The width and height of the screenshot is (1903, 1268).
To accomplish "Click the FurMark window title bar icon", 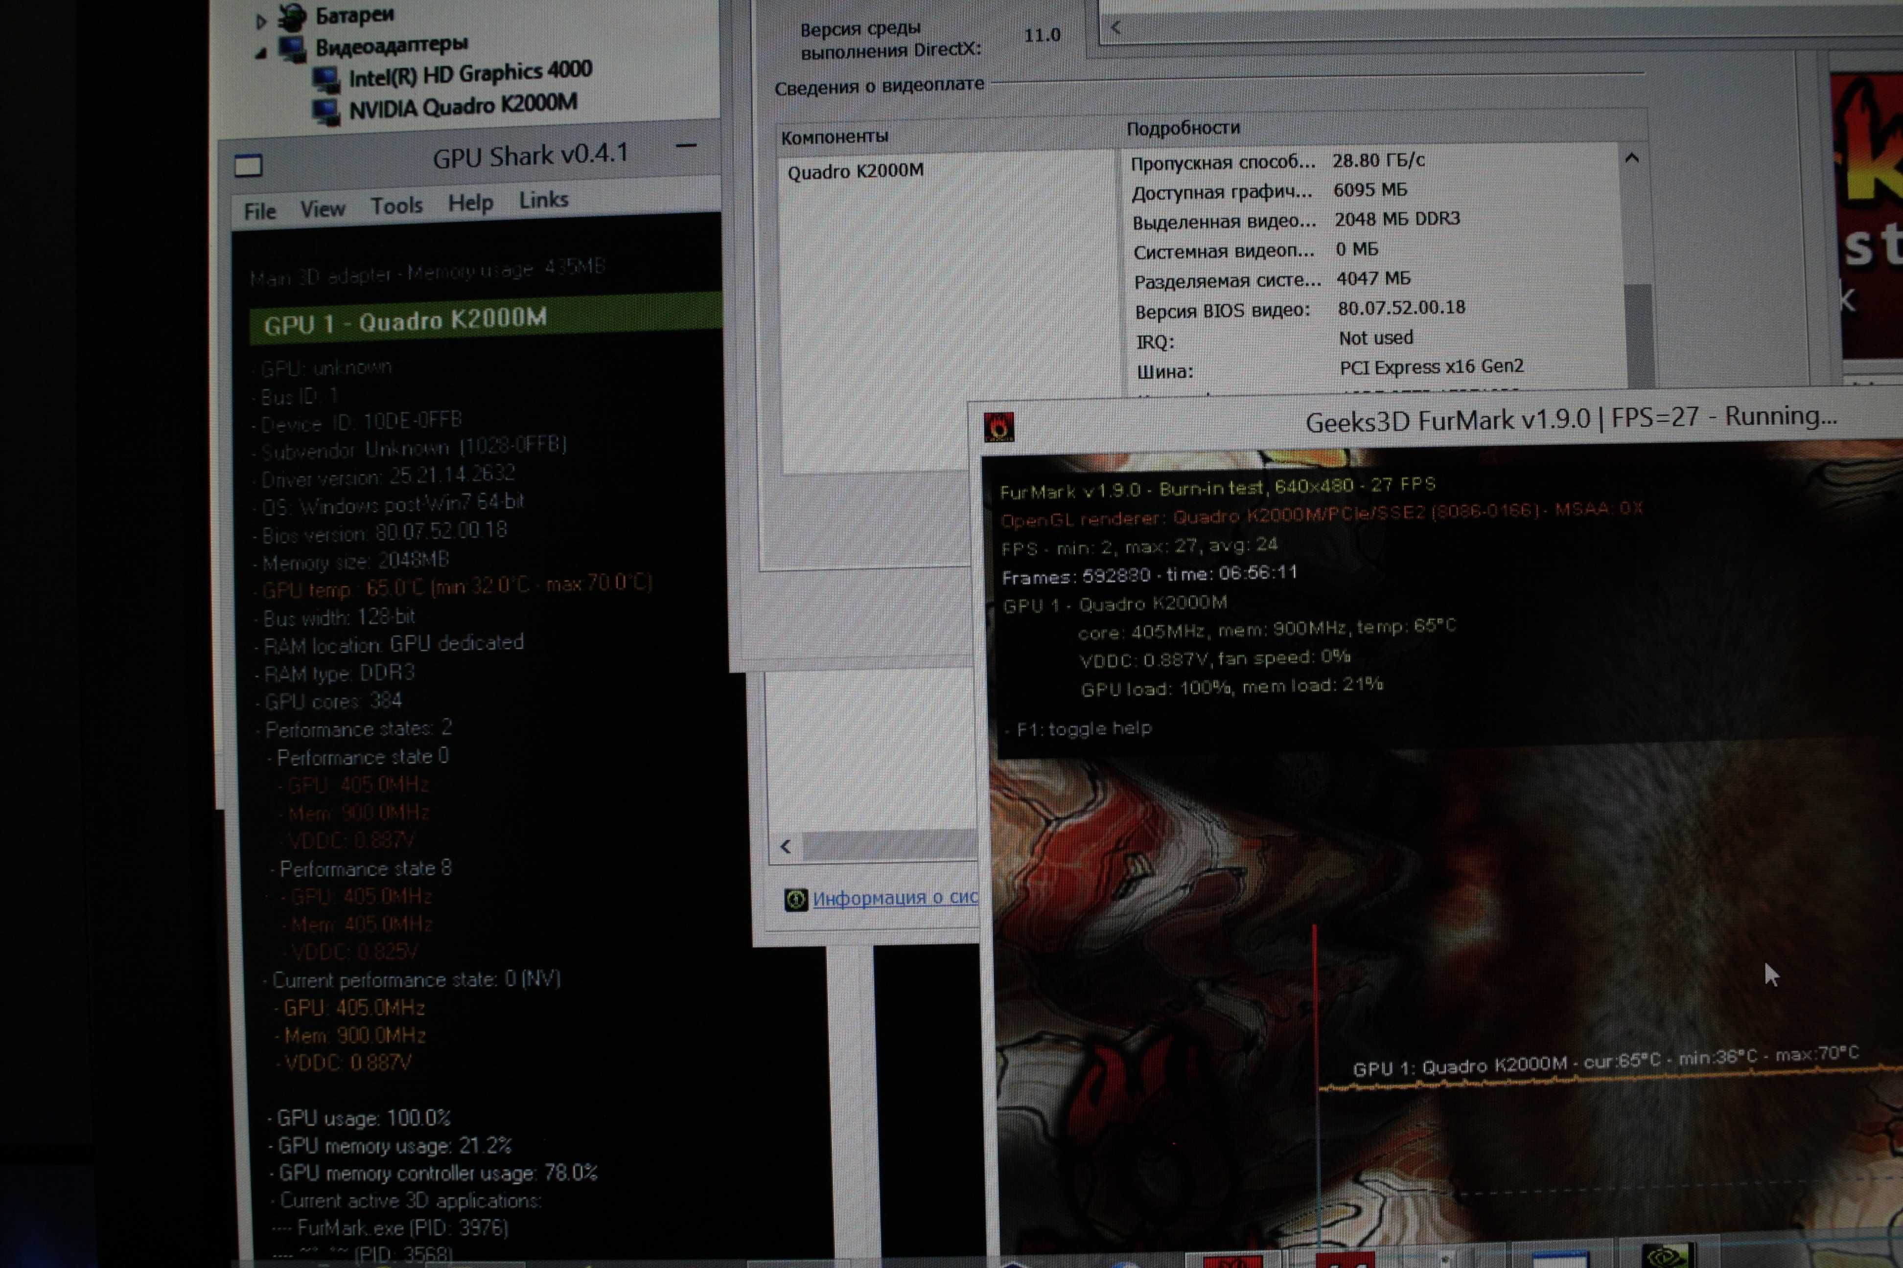I will (x=998, y=427).
